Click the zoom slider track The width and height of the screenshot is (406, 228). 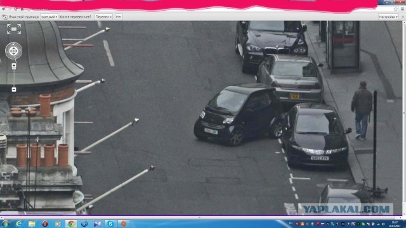[14, 78]
